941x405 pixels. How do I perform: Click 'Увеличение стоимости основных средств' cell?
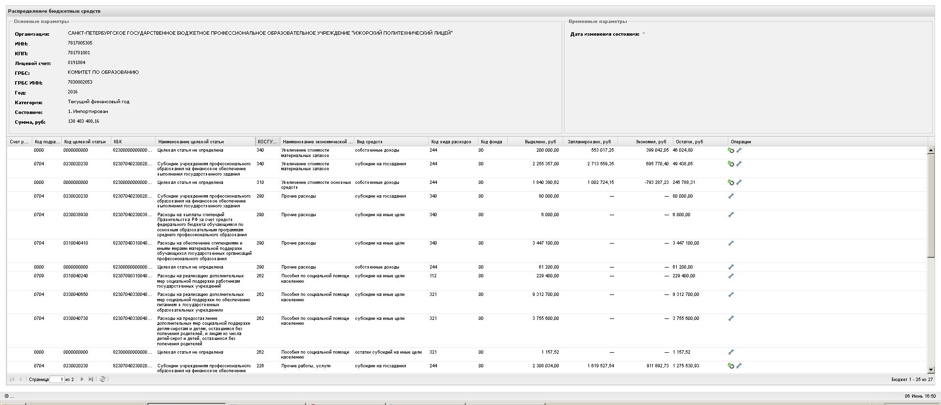click(x=316, y=185)
